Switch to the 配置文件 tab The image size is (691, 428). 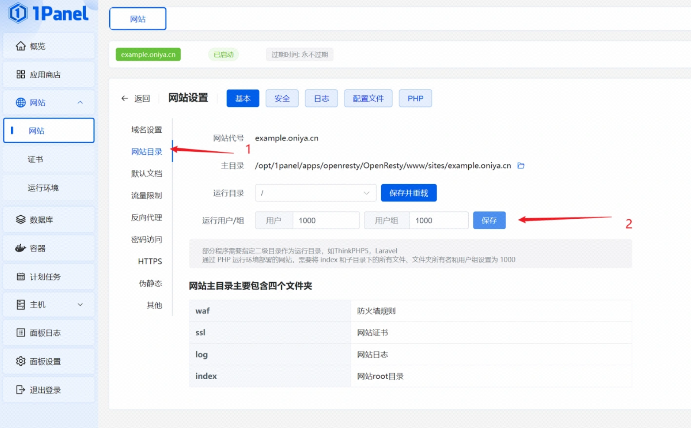pyautogui.click(x=368, y=99)
